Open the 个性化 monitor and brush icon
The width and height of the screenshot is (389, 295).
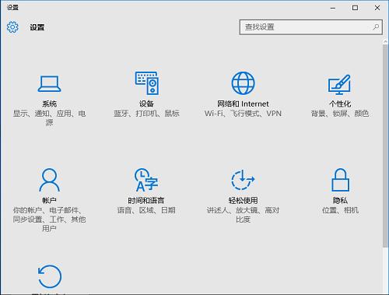pos(339,85)
